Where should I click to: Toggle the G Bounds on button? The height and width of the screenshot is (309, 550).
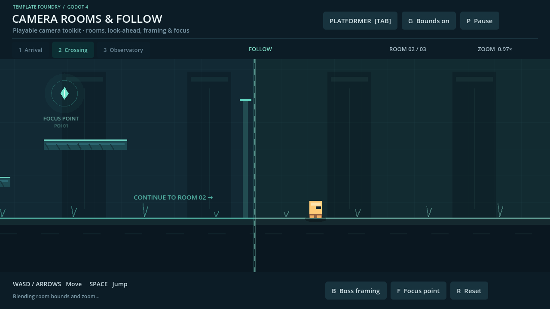pos(429,21)
